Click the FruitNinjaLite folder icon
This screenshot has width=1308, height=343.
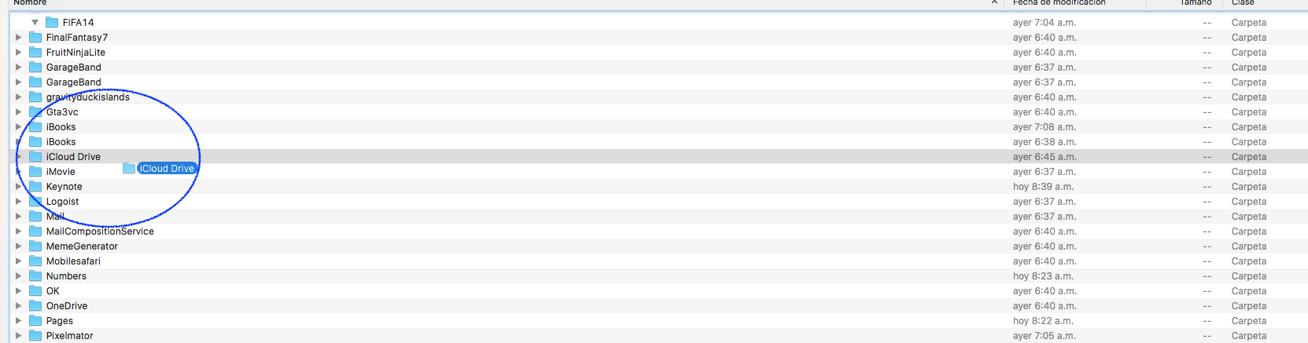point(35,53)
